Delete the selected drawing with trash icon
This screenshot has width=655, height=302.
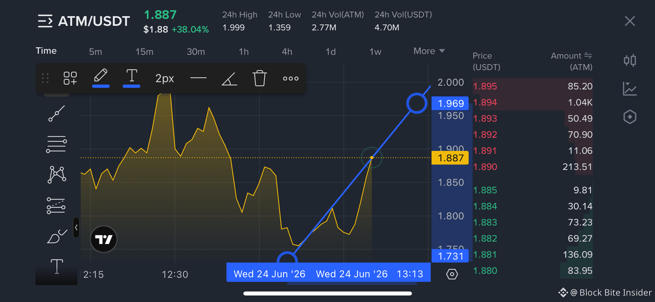260,78
